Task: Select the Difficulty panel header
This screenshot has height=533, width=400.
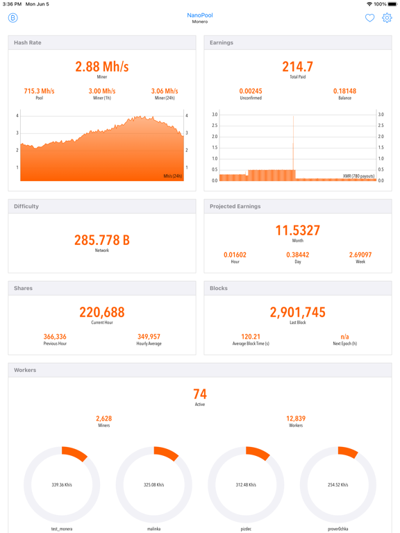Action: pos(102,206)
